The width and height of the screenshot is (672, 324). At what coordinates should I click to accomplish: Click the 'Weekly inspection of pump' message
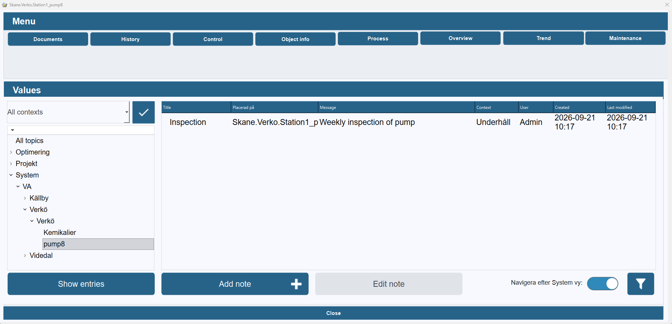(x=367, y=122)
